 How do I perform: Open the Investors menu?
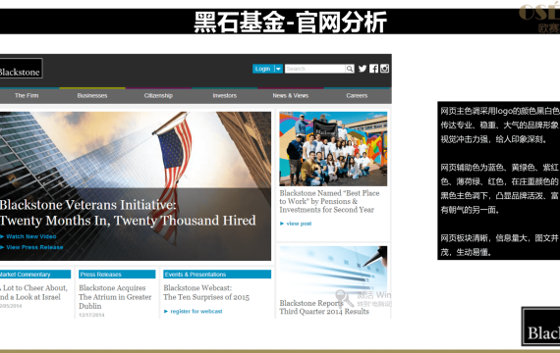coord(224,95)
